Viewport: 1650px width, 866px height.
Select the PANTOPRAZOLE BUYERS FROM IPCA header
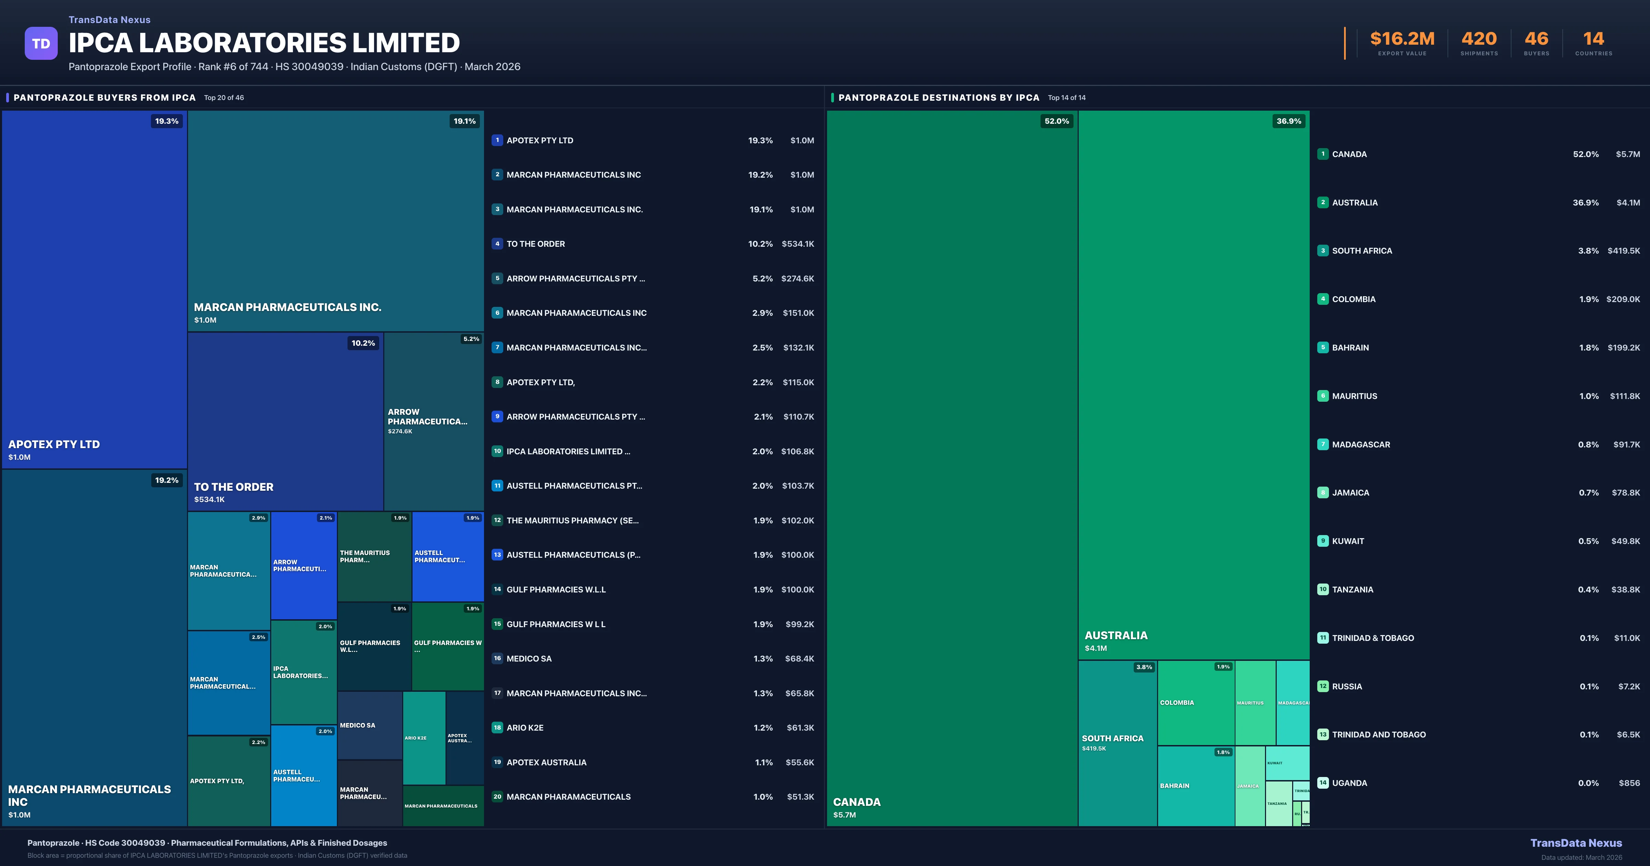tap(104, 97)
